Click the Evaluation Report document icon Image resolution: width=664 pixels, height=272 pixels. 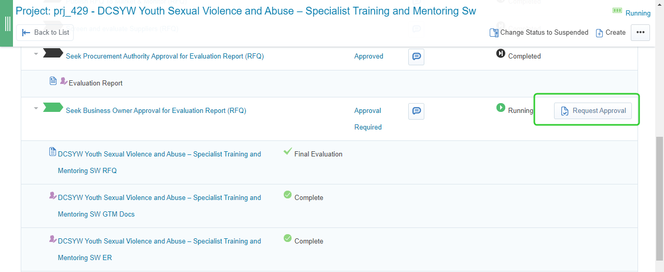tap(53, 81)
